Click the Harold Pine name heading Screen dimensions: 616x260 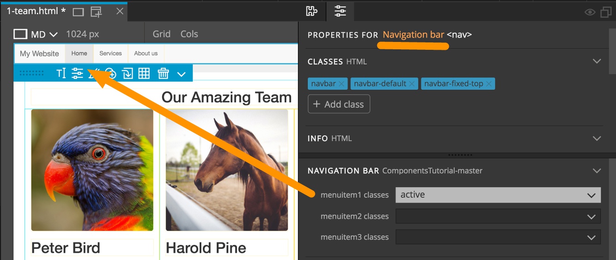[206, 248]
